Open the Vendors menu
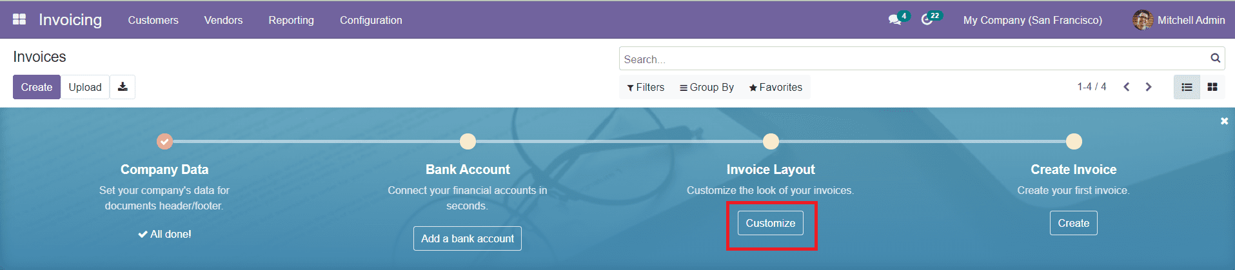The width and height of the screenshot is (1235, 270). [x=223, y=20]
